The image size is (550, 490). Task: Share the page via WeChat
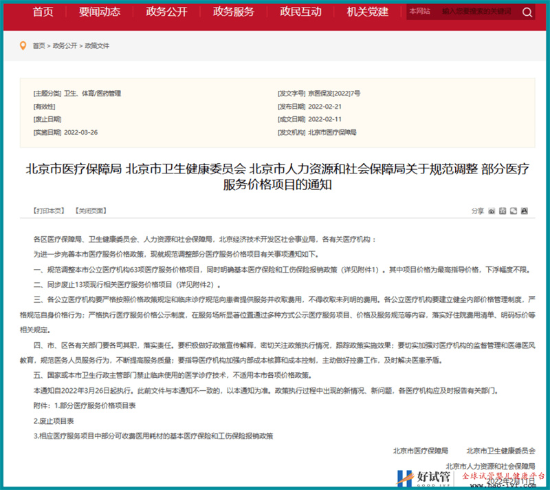[x=513, y=211]
